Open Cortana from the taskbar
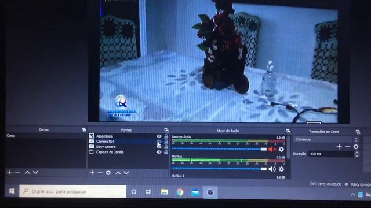Viewport: 371px width, 208px height. pyautogui.click(x=134, y=192)
